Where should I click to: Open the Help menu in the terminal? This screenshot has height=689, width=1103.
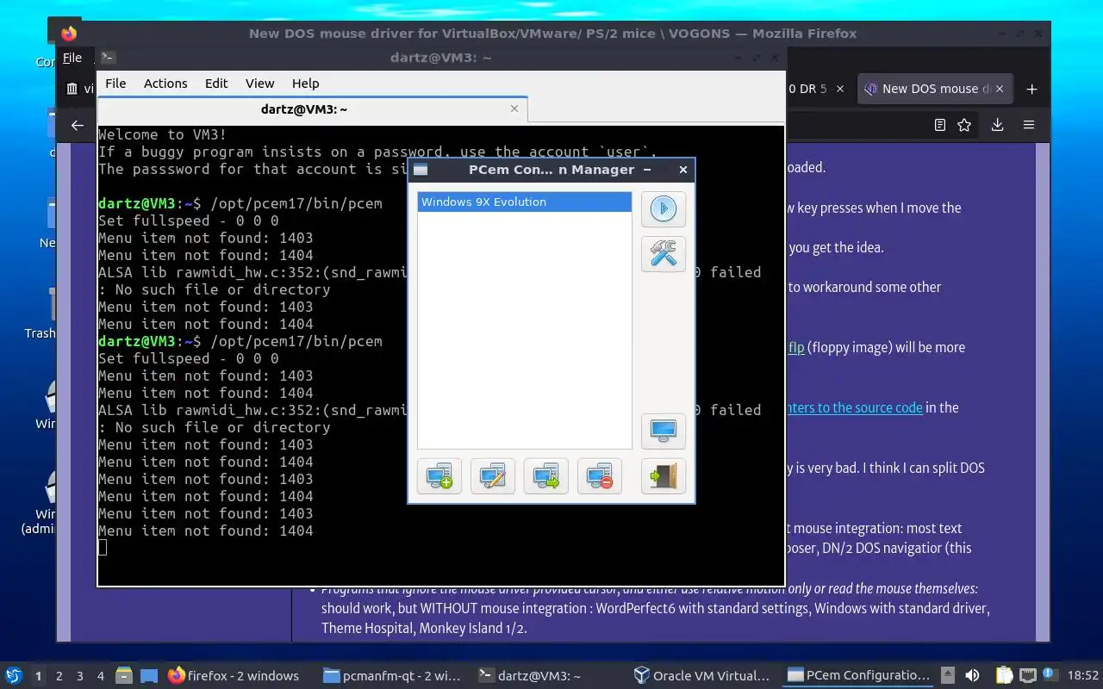pyautogui.click(x=305, y=84)
